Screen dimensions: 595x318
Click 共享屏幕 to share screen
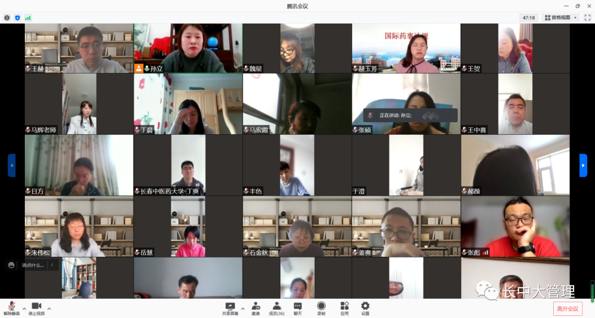(x=230, y=308)
